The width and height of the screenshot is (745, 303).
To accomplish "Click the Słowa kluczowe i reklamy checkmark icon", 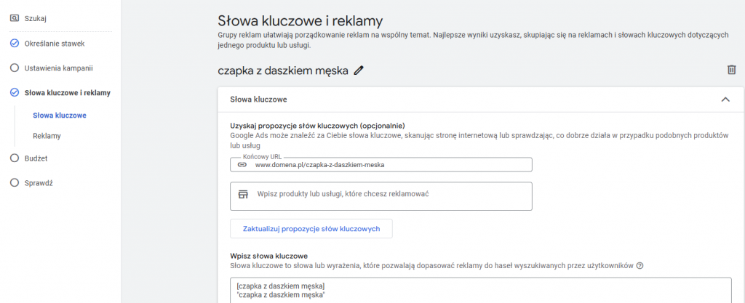I will 15,92.
